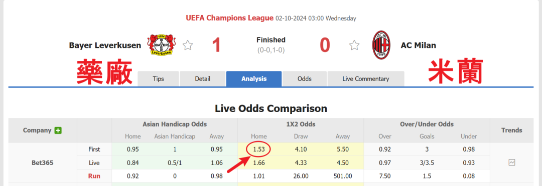Favorite Bayer Leverkusen with the star icon

pyautogui.click(x=188, y=45)
